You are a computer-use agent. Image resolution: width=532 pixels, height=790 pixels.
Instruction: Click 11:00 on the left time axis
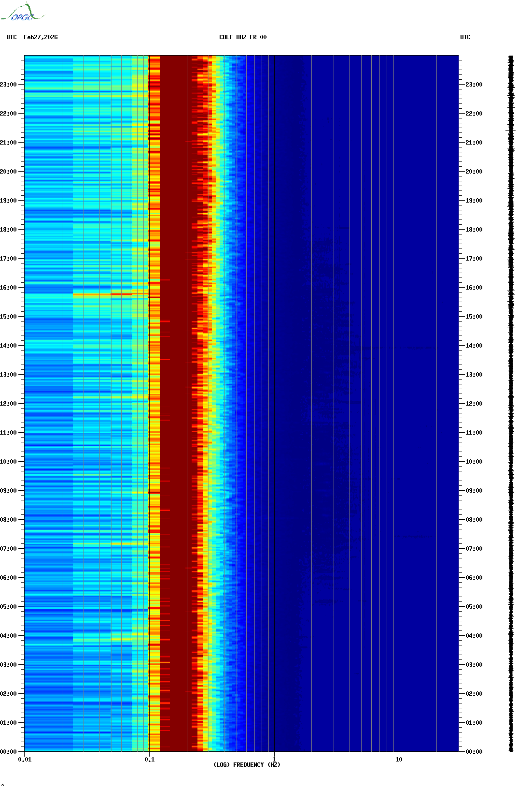point(8,433)
